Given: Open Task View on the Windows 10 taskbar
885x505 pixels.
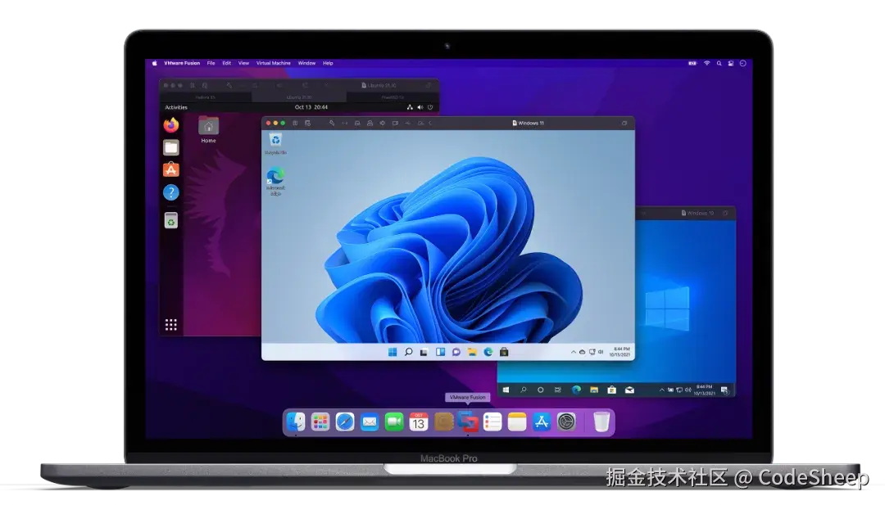Looking at the screenshot, I should click(558, 390).
